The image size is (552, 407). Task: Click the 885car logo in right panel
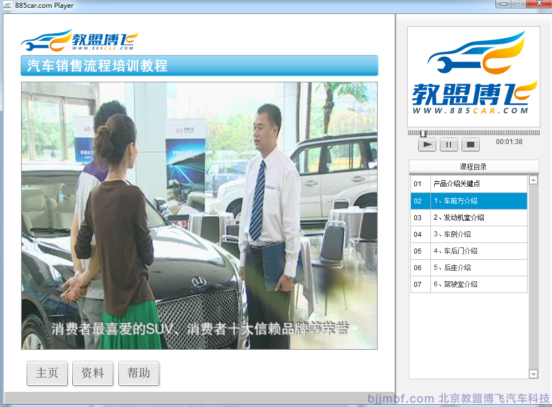474,77
